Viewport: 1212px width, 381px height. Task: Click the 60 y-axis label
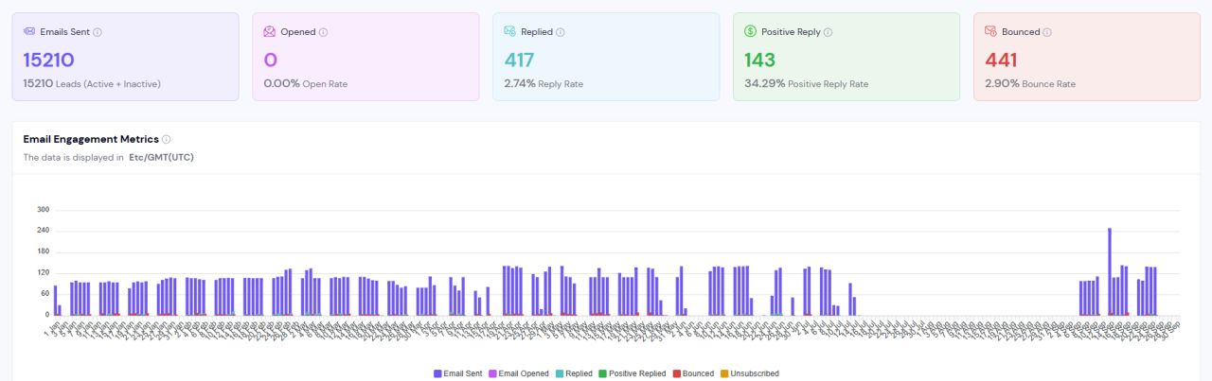tap(45, 294)
